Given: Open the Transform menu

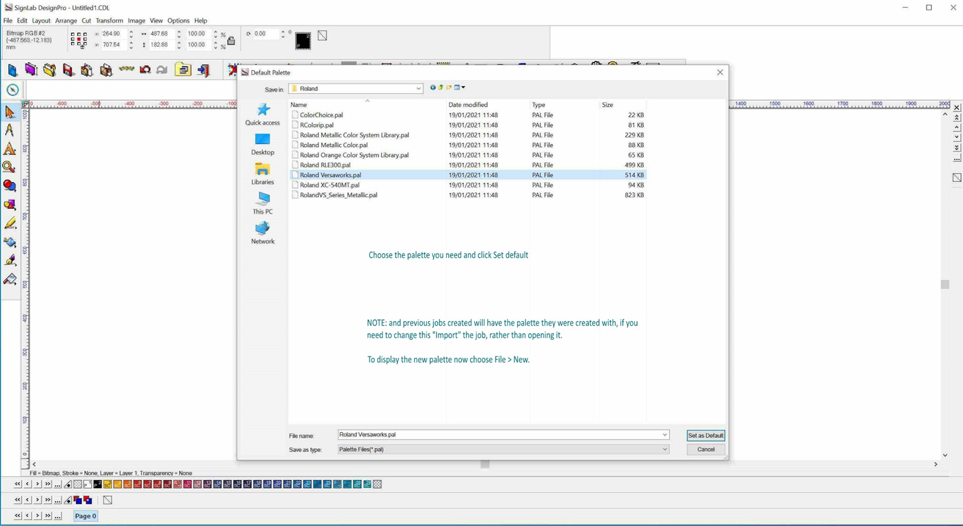Looking at the screenshot, I should (109, 21).
